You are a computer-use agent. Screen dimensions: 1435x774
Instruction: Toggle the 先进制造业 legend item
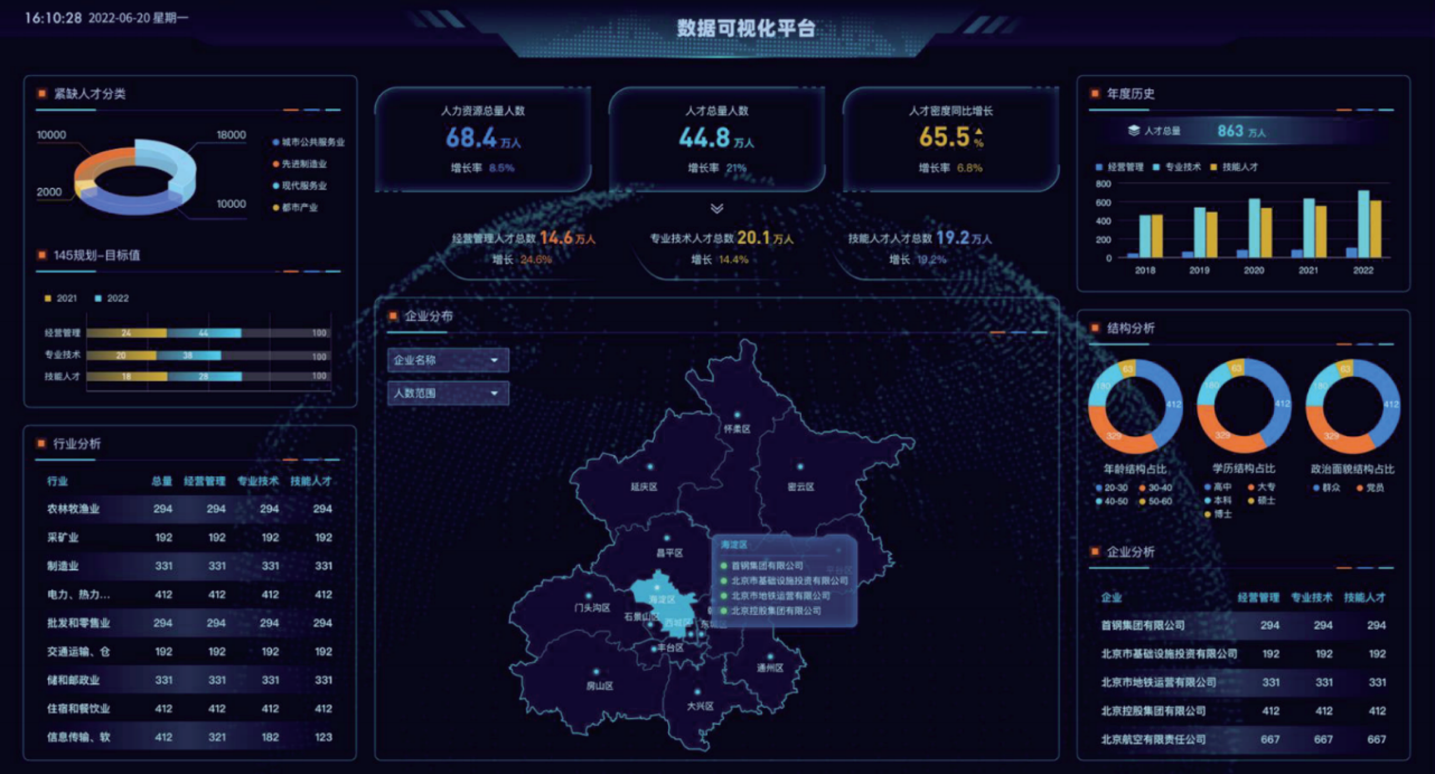300,164
